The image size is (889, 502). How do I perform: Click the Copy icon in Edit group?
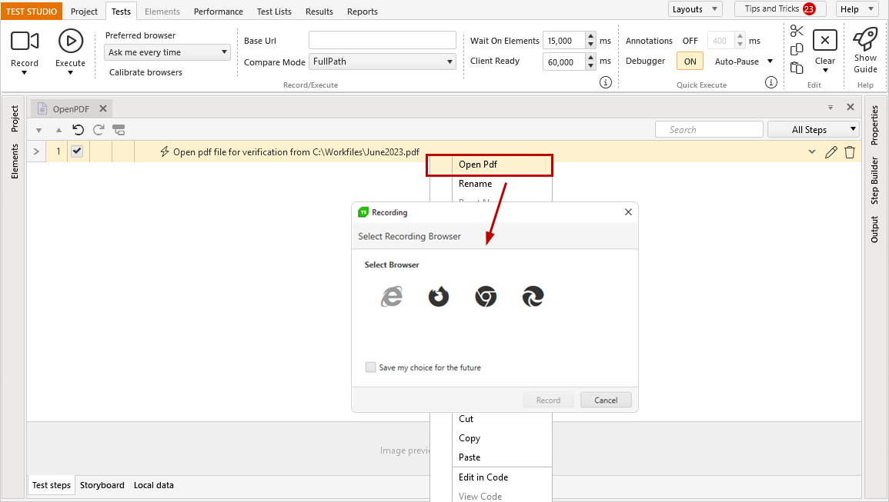[x=797, y=49]
